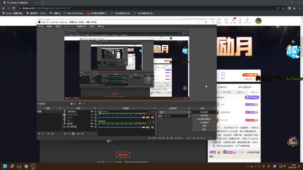Adjust transition duration stepper arrows

189,116
